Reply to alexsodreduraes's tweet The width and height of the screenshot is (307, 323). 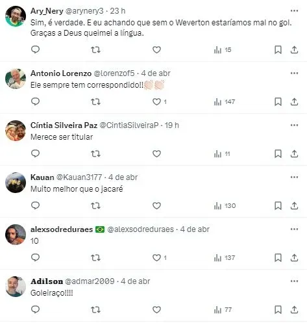(x=35, y=257)
